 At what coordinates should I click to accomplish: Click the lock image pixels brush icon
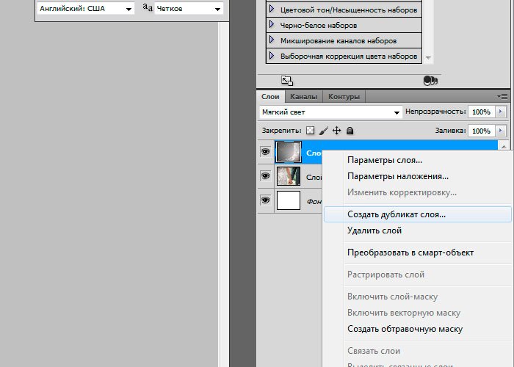tap(323, 131)
